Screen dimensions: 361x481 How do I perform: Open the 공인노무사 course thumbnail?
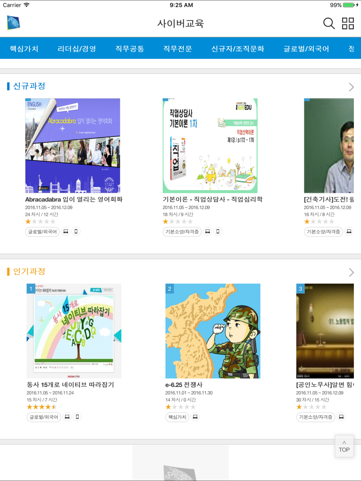coord(325,331)
